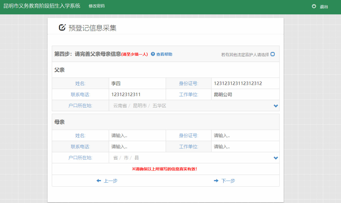
Task: Click the mother's 身份证号 input field
Action: (245, 135)
